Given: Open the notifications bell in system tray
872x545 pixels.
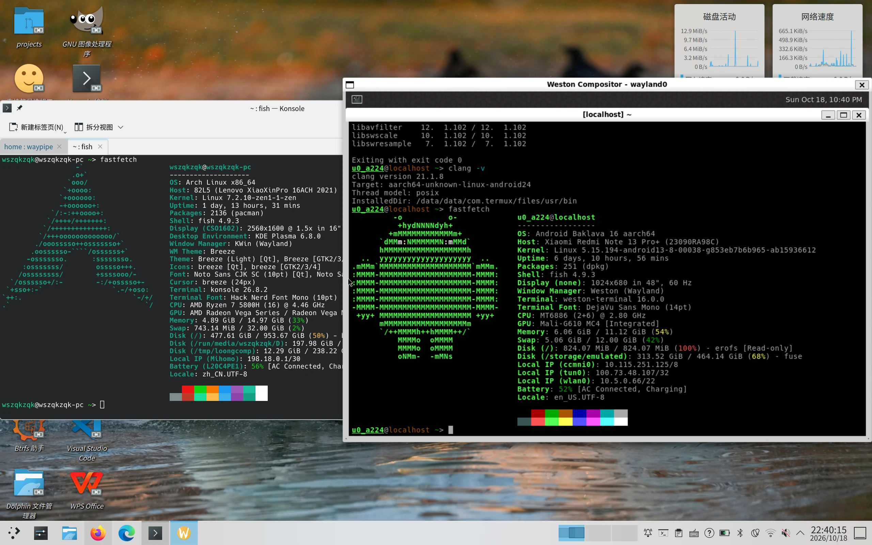Looking at the screenshot, I should pyautogui.click(x=648, y=533).
